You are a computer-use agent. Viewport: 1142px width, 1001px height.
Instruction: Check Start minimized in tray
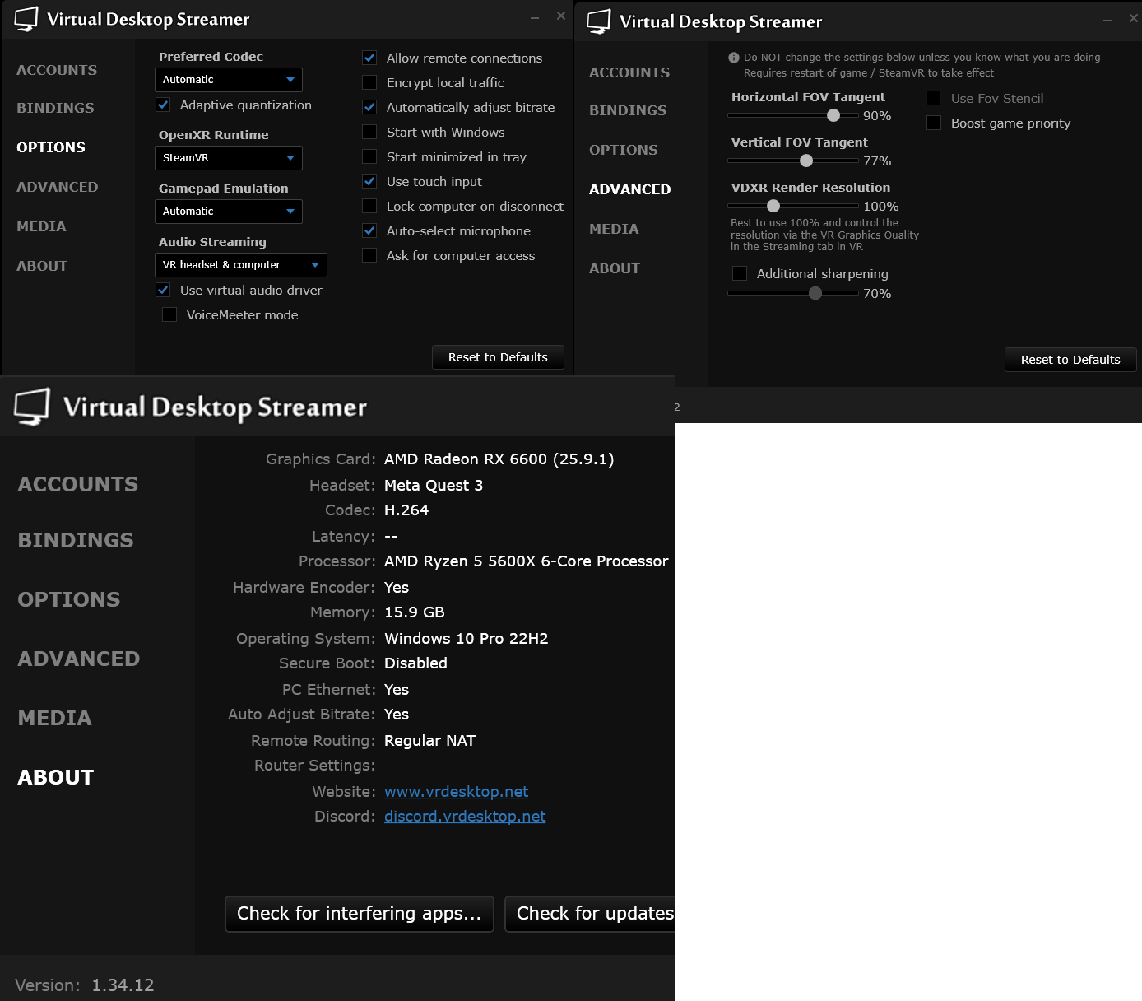tap(369, 157)
